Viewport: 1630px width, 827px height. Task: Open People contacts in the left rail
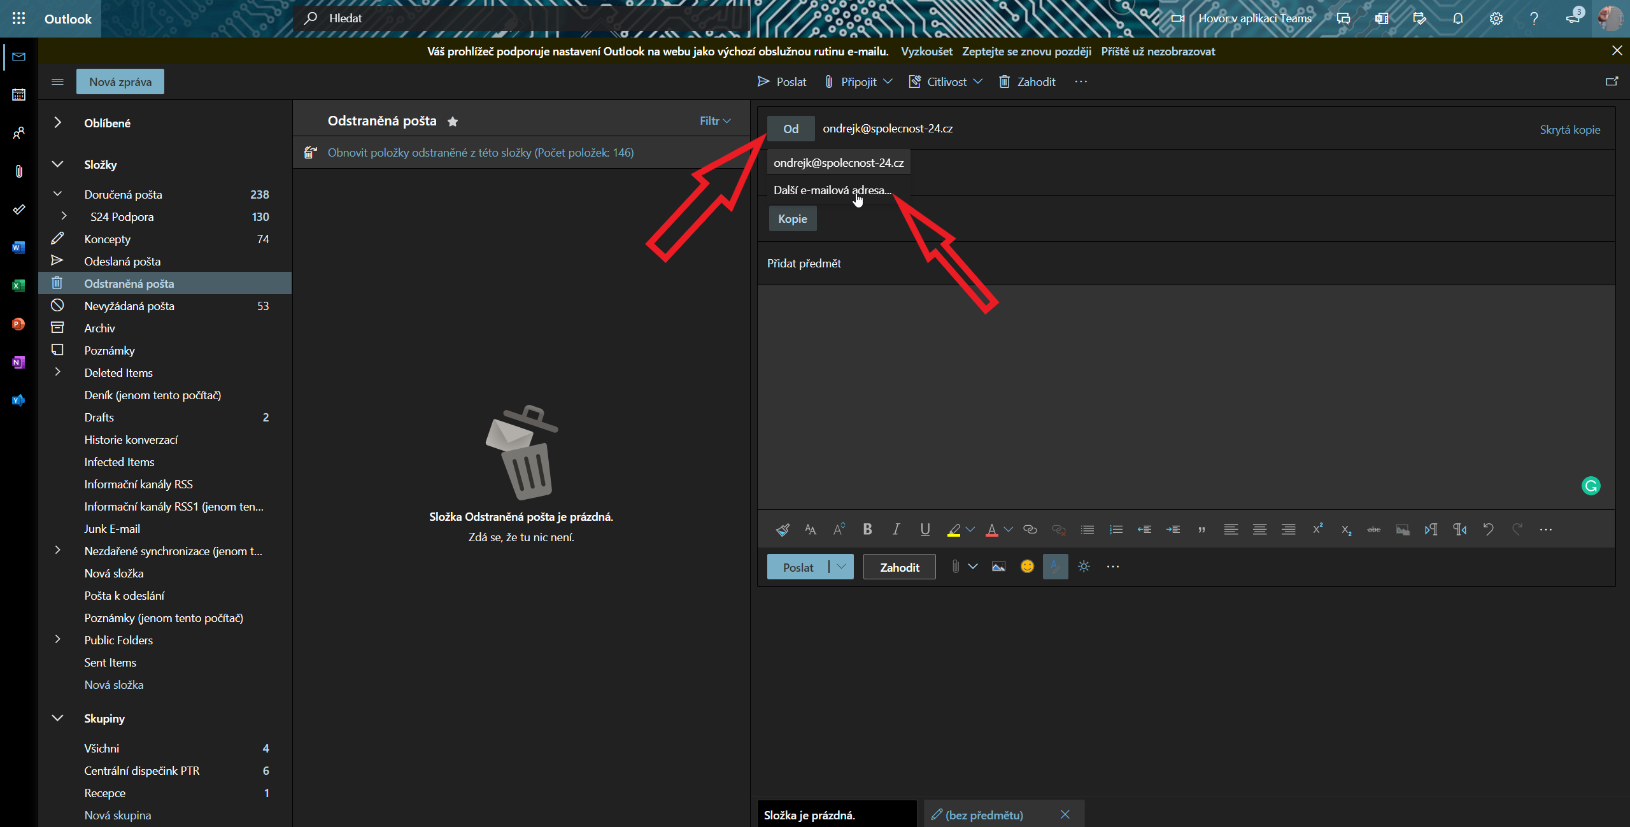click(x=19, y=133)
